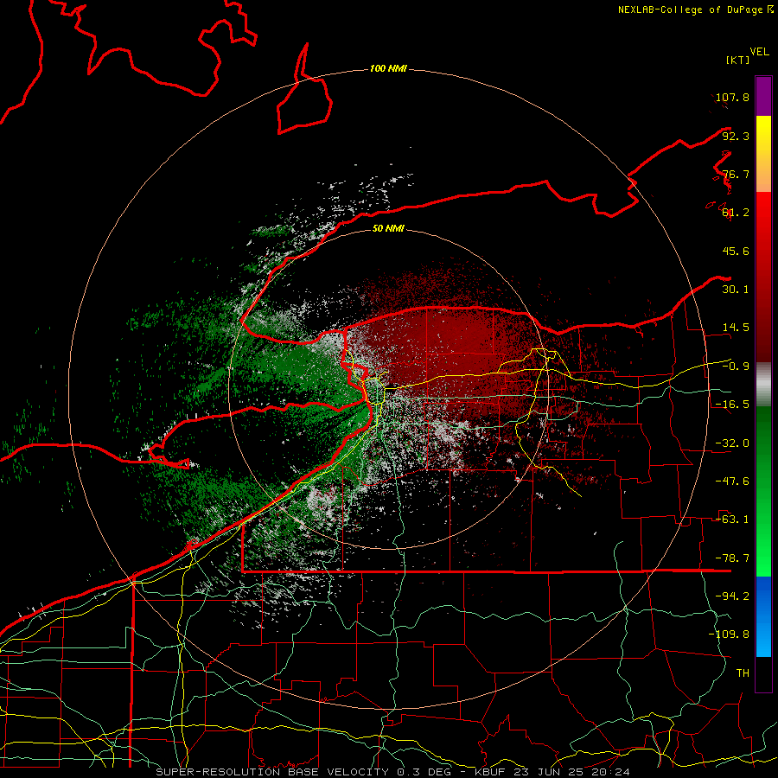This screenshot has width=778, height=778.
Task: Click the 50 NMI range ring label
Action: pos(388,228)
